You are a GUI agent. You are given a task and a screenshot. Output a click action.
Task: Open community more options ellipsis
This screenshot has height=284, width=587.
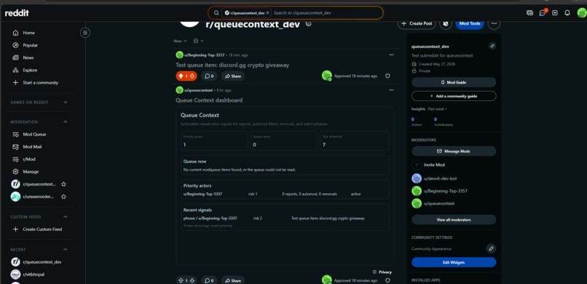point(495,23)
